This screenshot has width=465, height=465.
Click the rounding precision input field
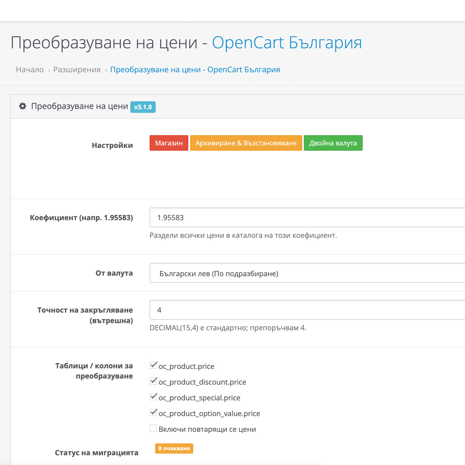coord(307,310)
